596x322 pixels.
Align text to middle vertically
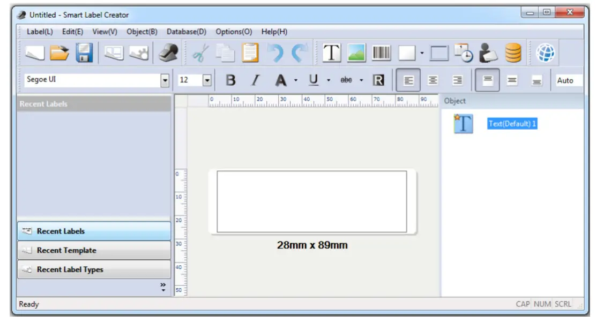click(x=512, y=80)
